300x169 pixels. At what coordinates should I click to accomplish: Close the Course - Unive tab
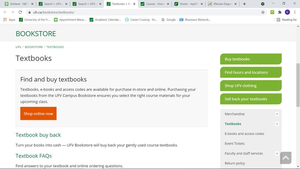click(168, 4)
